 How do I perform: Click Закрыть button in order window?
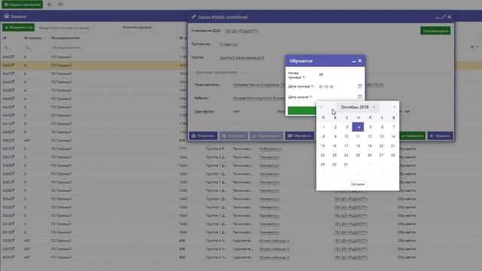440,135
